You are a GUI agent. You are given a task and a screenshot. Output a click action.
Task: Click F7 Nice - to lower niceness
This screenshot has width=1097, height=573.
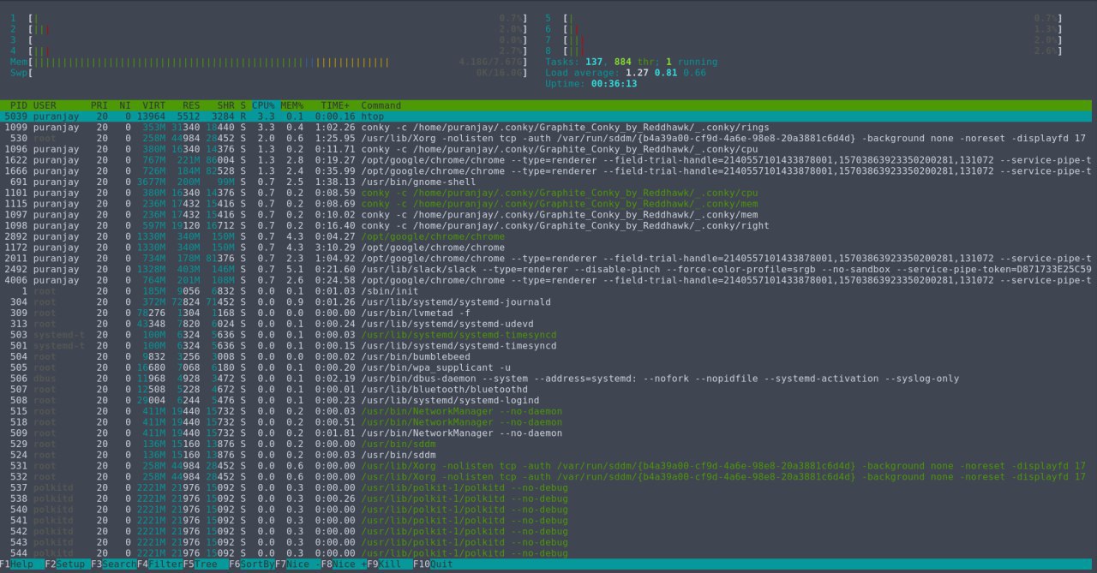click(x=296, y=564)
